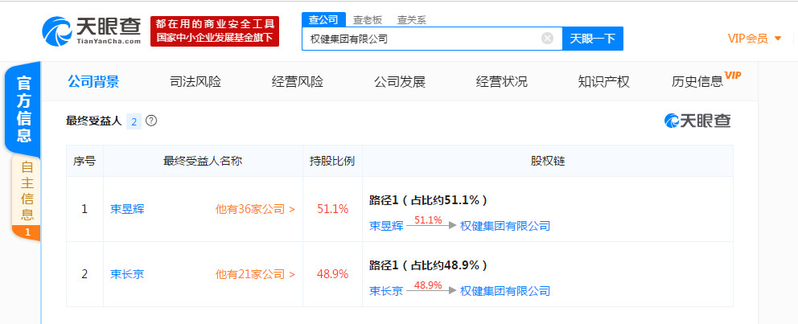Switch to the 查关系 search tab

pos(412,20)
